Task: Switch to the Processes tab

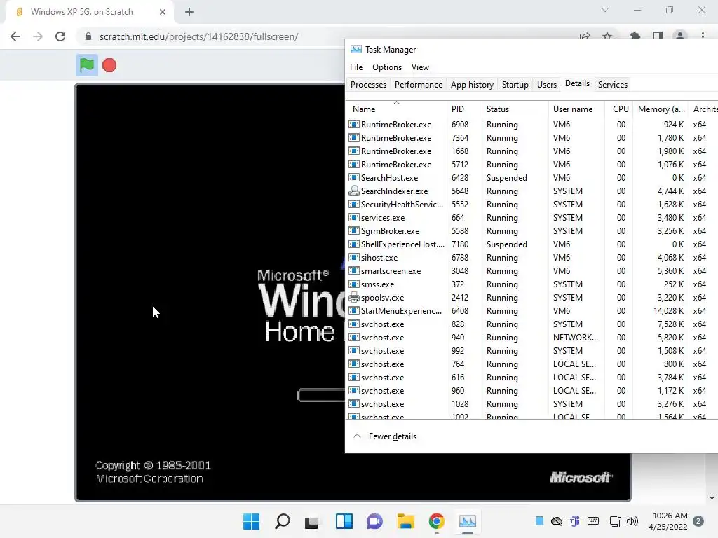Action: pos(368,85)
